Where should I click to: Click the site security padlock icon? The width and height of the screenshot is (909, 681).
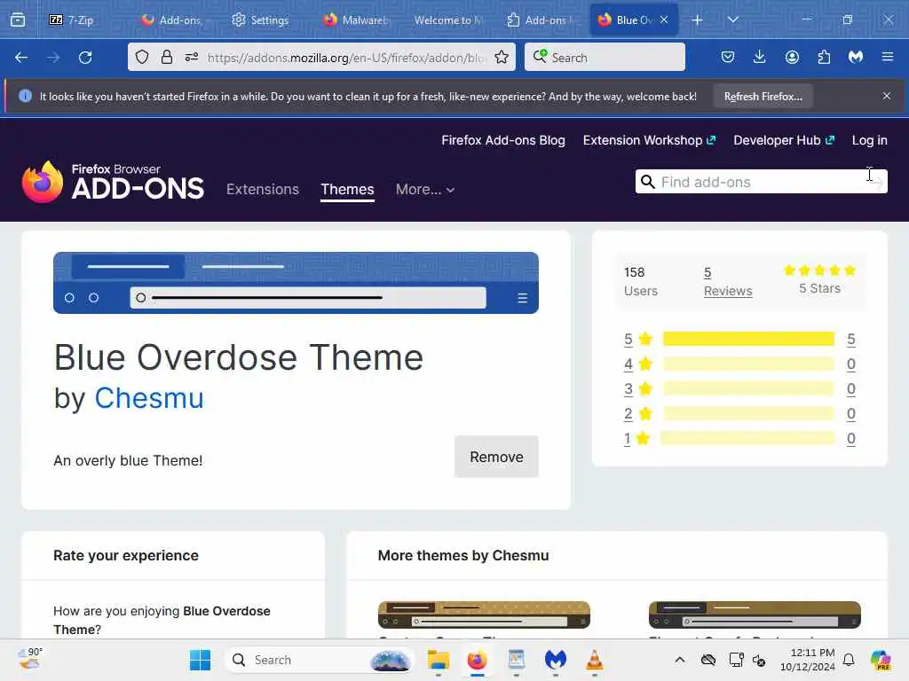(167, 57)
